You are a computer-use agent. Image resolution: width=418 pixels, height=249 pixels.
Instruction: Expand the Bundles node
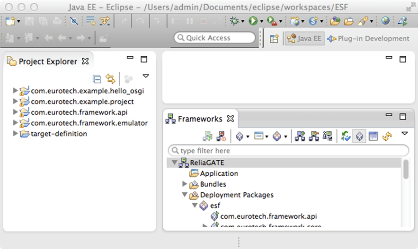pyautogui.click(x=184, y=184)
